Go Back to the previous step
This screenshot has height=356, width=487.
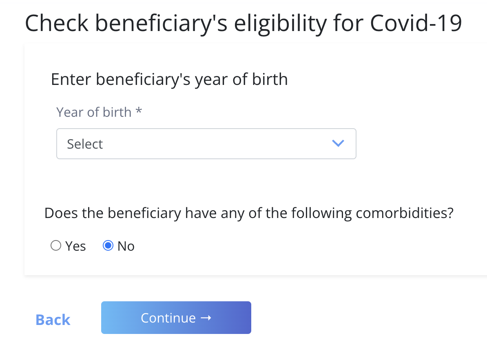tap(53, 320)
